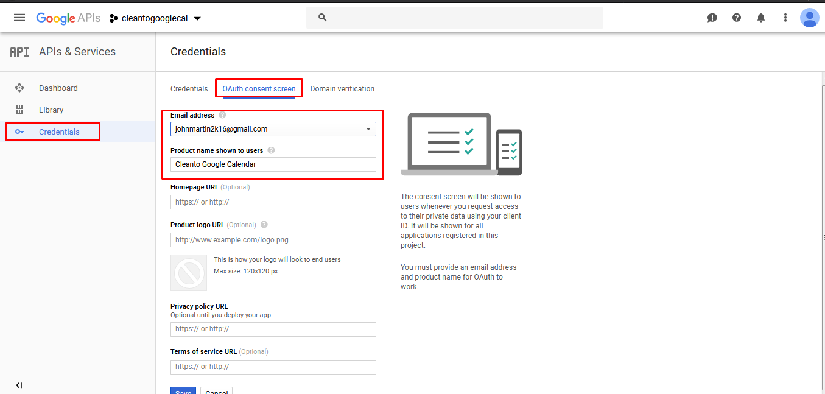Click the APIs & Services heading
This screenshot has width=825, height=394.
pyautogui.click(x=77, y=52)
